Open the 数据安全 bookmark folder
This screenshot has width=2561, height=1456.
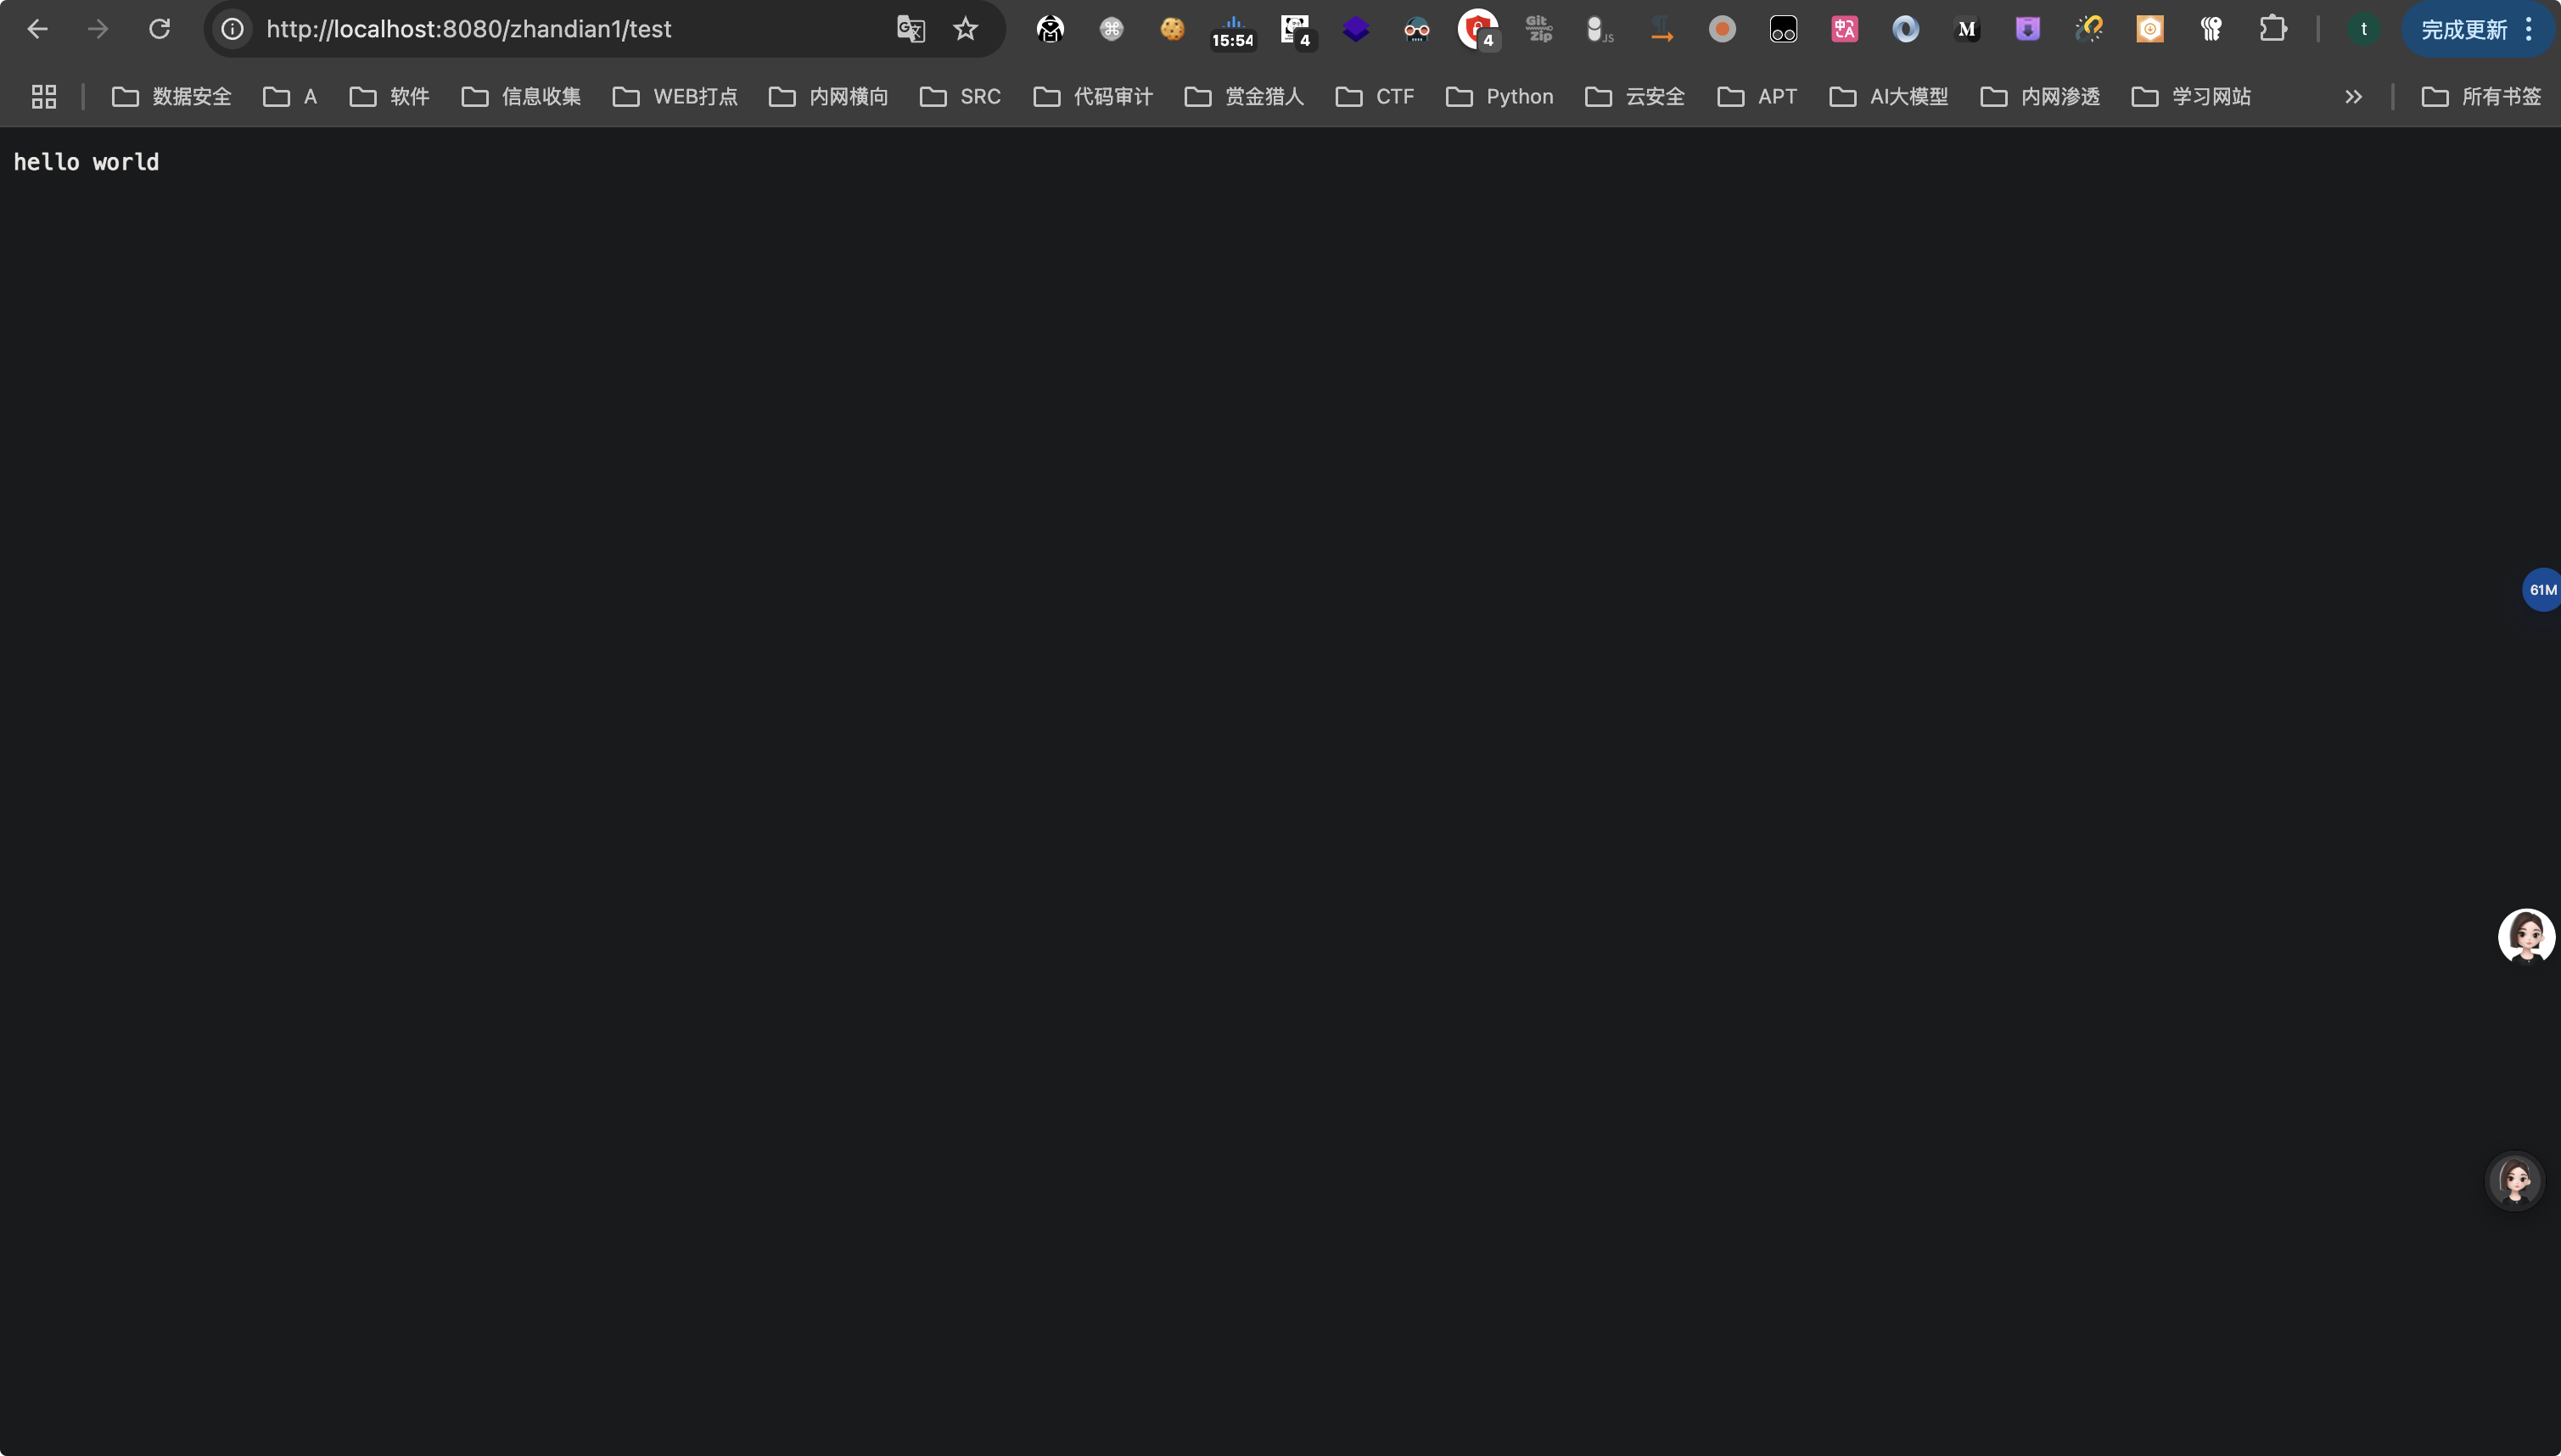coord(171,97)
